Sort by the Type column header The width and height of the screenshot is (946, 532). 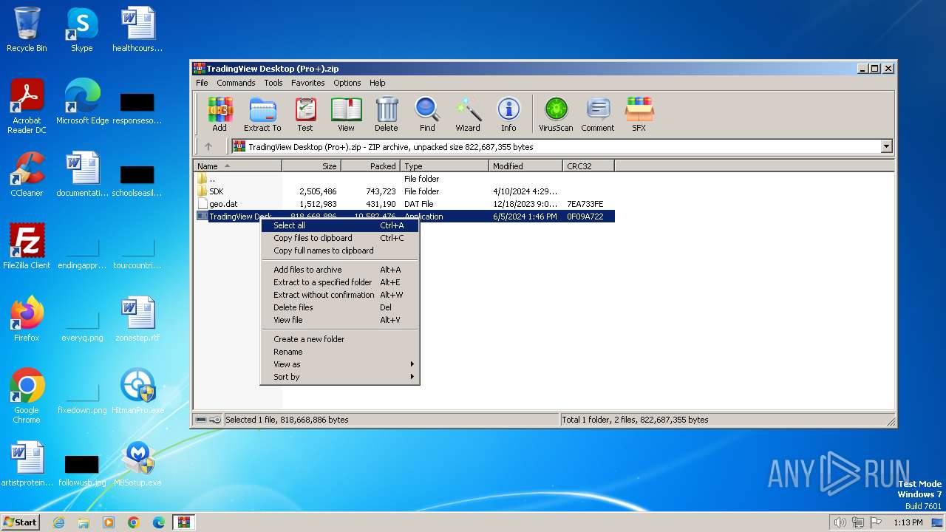[x=444, y=166]
